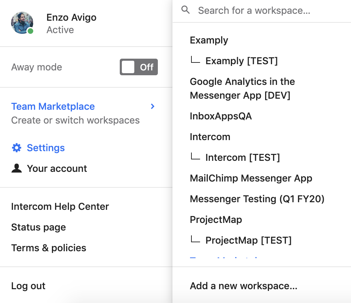This screenshot has height=303, width=351.
Task: Select MailChimp Messenger App workspace
Action: [251, 178]
